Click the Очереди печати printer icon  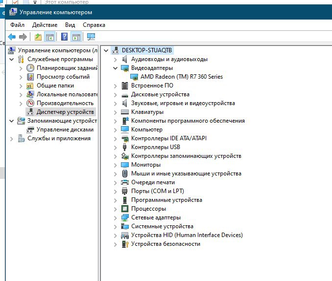tap(125, 182)
